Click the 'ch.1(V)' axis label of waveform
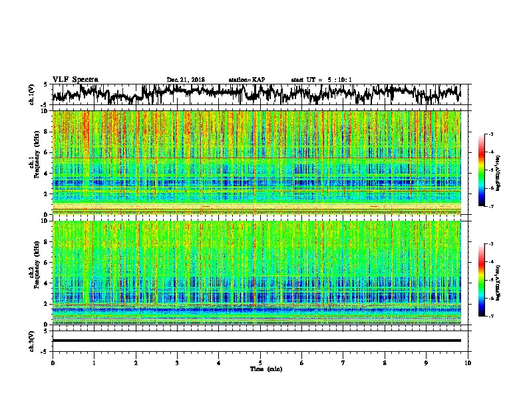 pyautogui.click(x=31, y=94)
